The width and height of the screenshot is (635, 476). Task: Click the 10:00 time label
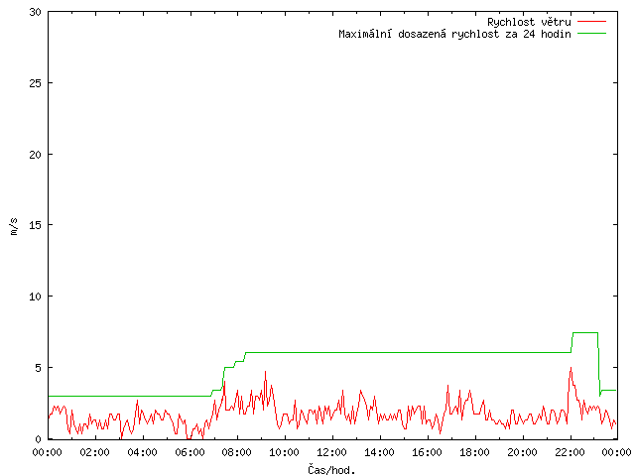(285, 452)
